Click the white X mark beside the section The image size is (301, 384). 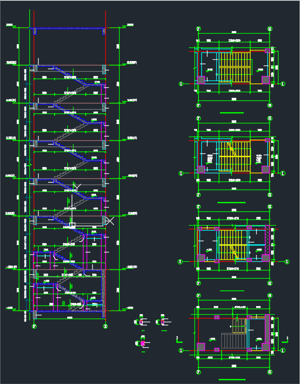click(110, 221)
